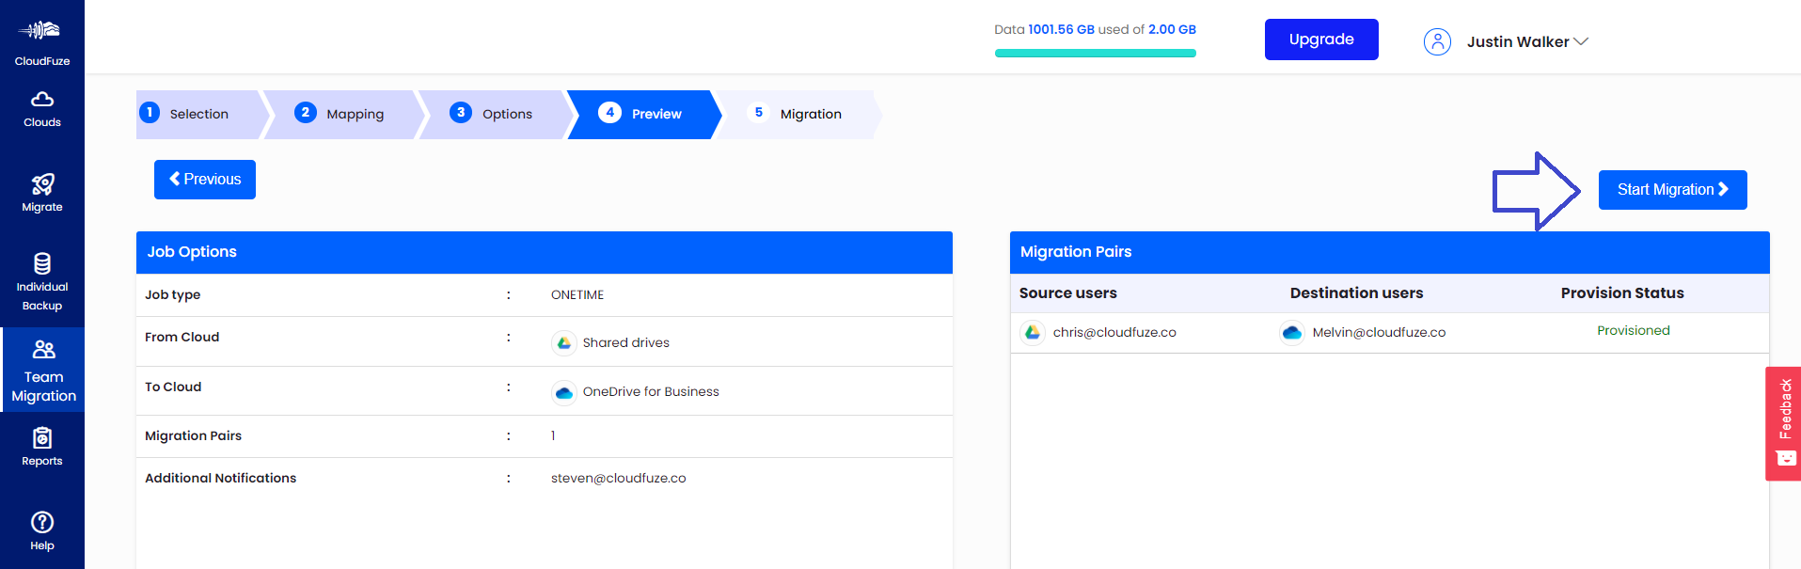
Task: Click chris@cloudfuze.co source user
Action: (x=1114, y=332)
